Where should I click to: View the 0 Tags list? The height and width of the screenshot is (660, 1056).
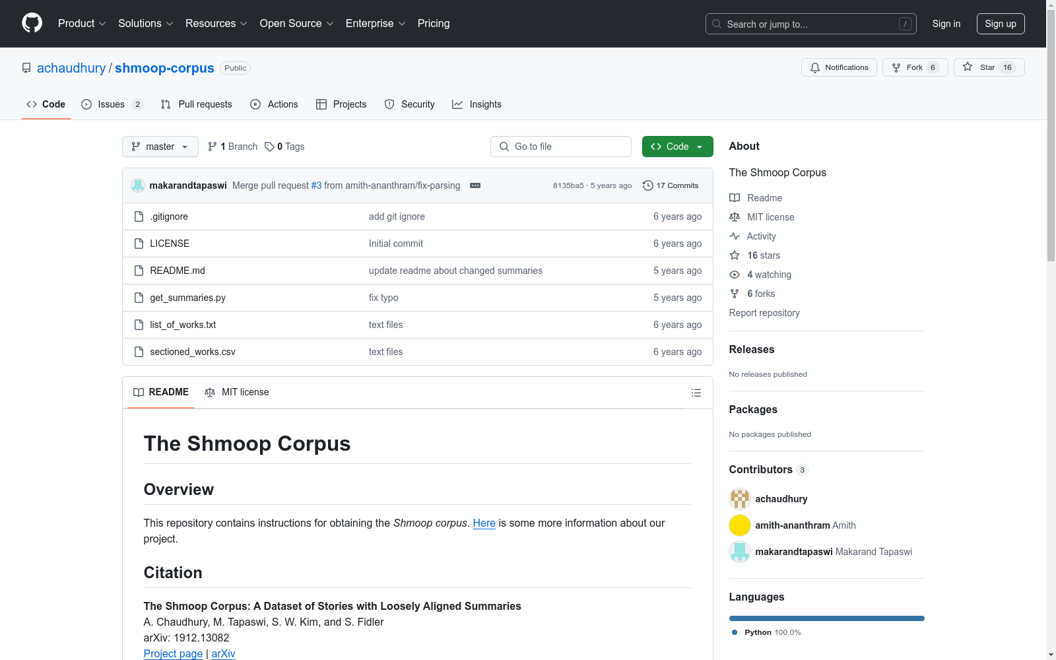[x=284, y=147]
